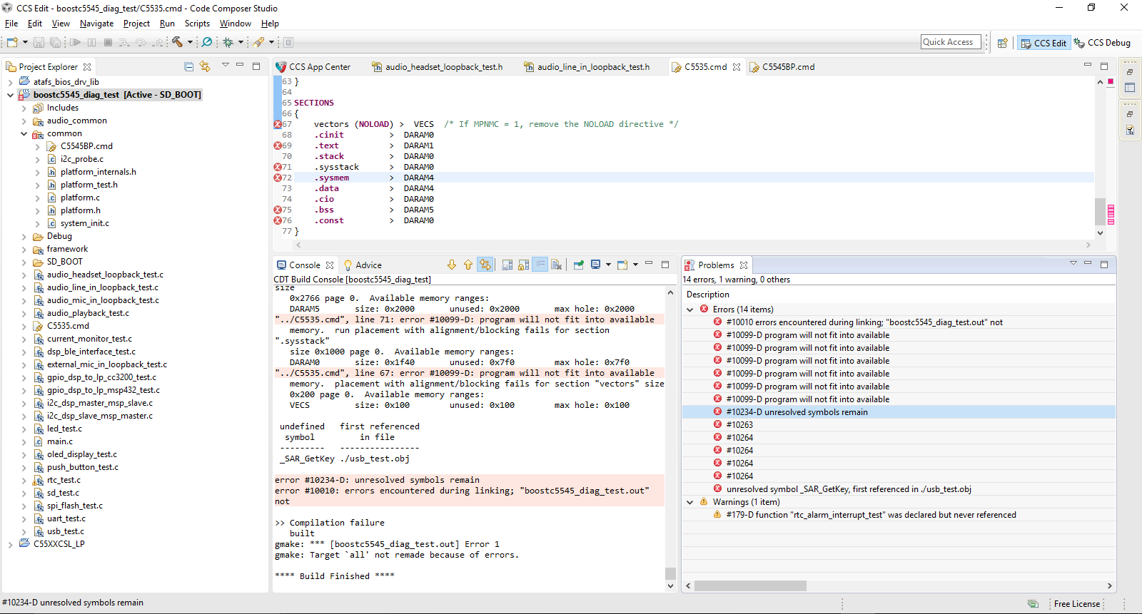Image resolution: width=1142 pixels, height=614 pixels.
Task: Jump to previous error in Console
Action: pyautogui.click(x=468, y=265)
